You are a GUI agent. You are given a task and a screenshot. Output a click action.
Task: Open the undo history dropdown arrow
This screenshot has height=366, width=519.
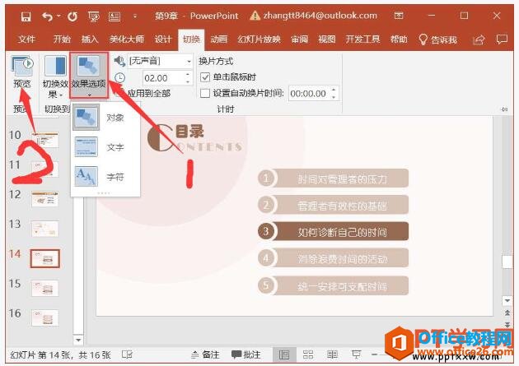point(58,16)
